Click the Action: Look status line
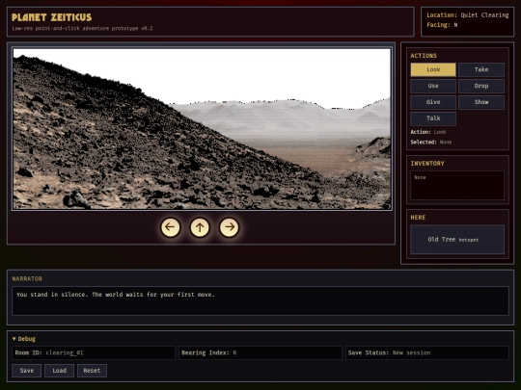This screenshot has width=521, height=390. coord(428,132)
